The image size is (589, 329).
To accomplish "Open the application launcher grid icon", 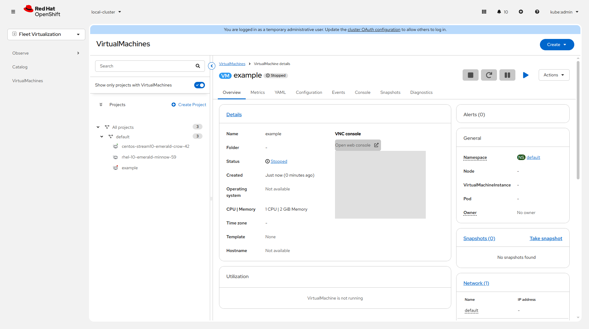I will pos(484,12).
